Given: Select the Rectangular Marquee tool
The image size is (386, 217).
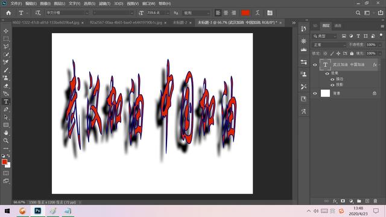Looking at the screenshot, I should (6, 39).
